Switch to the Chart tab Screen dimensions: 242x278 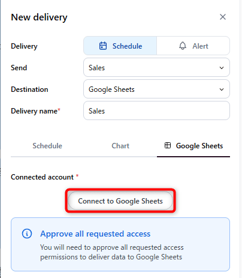(x=120, y=146)
